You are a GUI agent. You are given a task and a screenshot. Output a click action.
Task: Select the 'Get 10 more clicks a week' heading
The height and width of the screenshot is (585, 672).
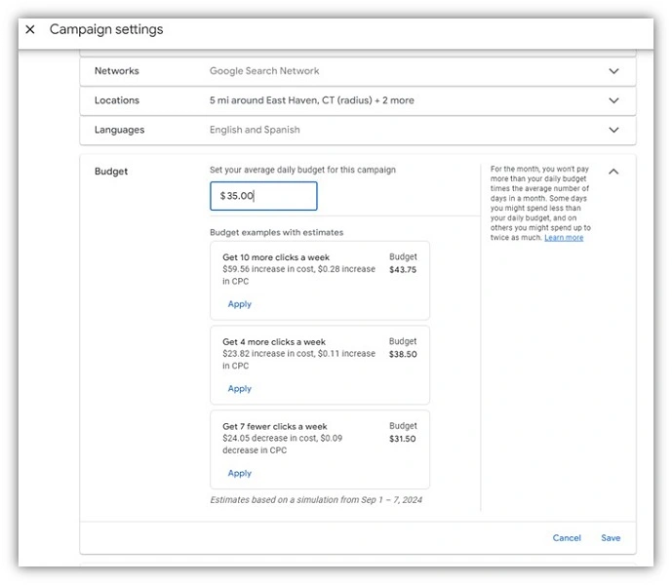[276, 257]
